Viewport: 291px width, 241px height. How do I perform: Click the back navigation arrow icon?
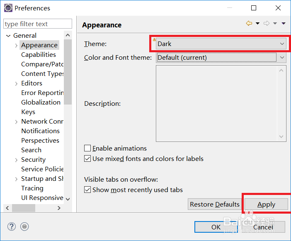point(249,24)
